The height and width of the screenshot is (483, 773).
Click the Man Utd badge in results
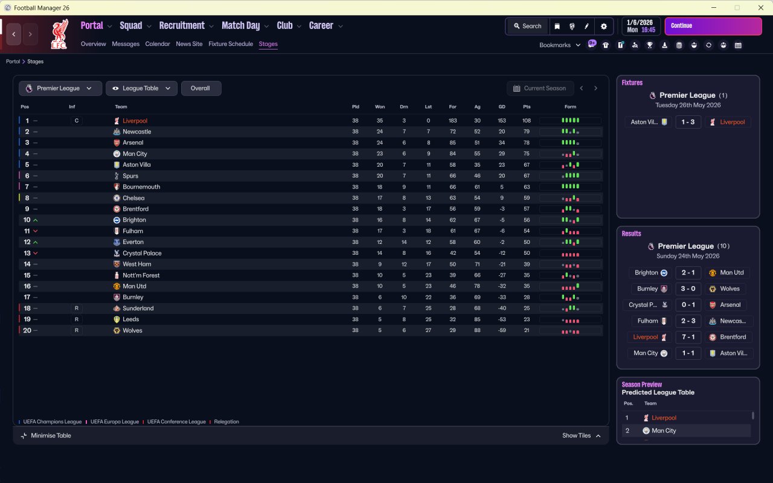coord(712,273)
